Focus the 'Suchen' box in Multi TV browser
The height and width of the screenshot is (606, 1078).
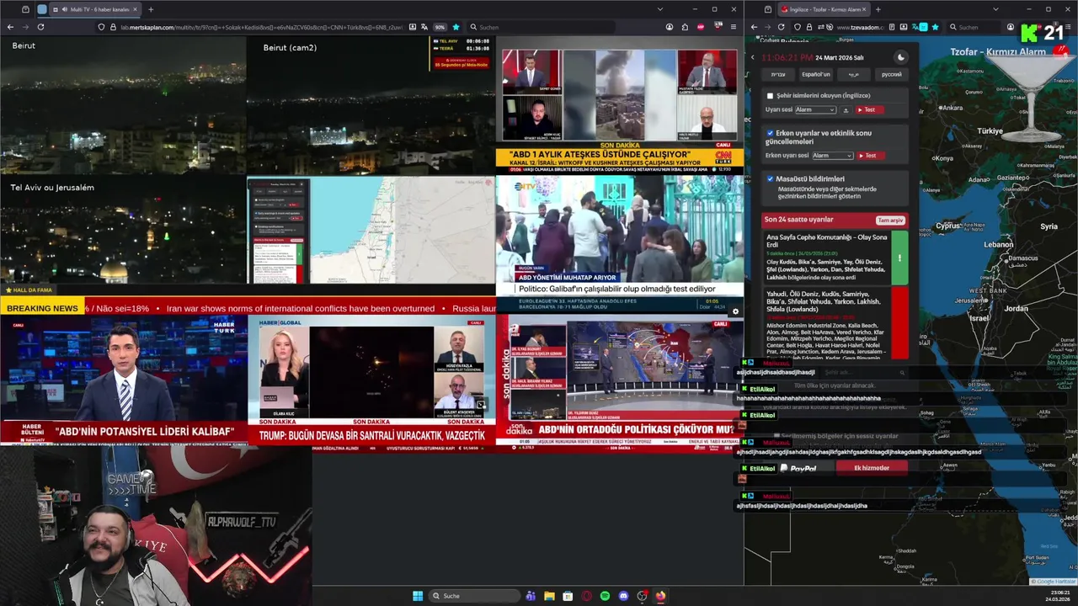tap(539, 27)
